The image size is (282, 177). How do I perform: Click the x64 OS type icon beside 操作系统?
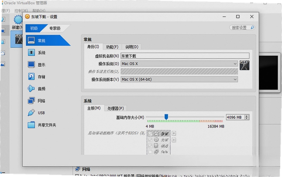tap(244, 65)
